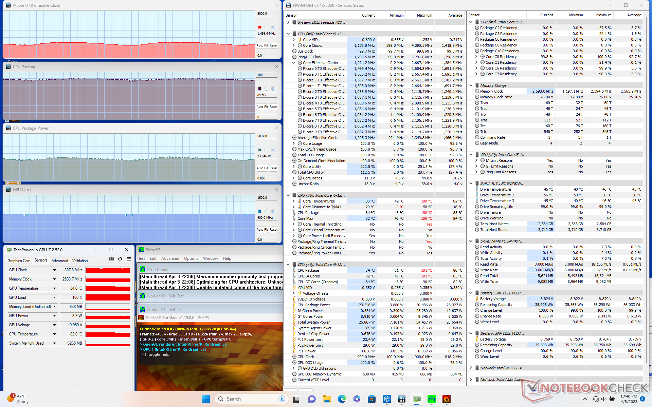Switch to the Graphics Card tab

(19, 261)
